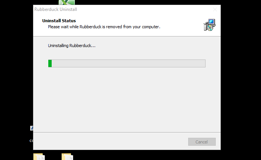Image resolution: width=261 pixels, height=160 pixels.
Task: Select the Excel icon behind the dialog
Action: [67, 2]
